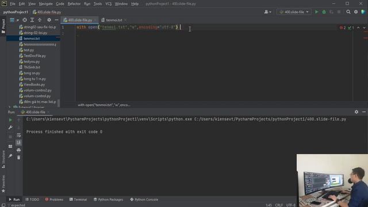Click the UTF-8 encoding in status bar
The height and width of the screenshot is (207, 368).
(290, 205)
